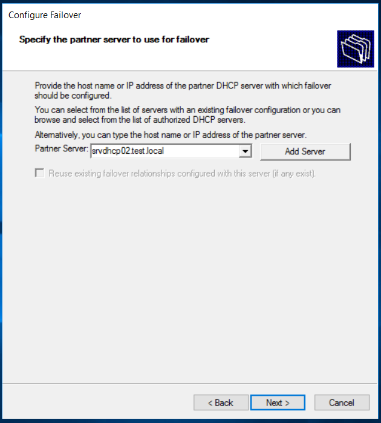Viewport: 381px width, 423px height.
Task: Click the 'Reuse existing failover relationships' label text
Action: click(x=182, y=174)
